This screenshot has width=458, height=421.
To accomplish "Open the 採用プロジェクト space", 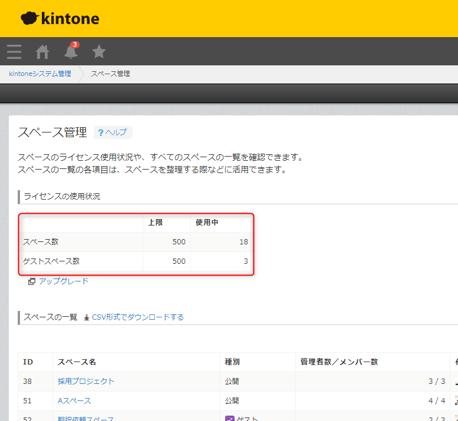I will coord(86,382).
